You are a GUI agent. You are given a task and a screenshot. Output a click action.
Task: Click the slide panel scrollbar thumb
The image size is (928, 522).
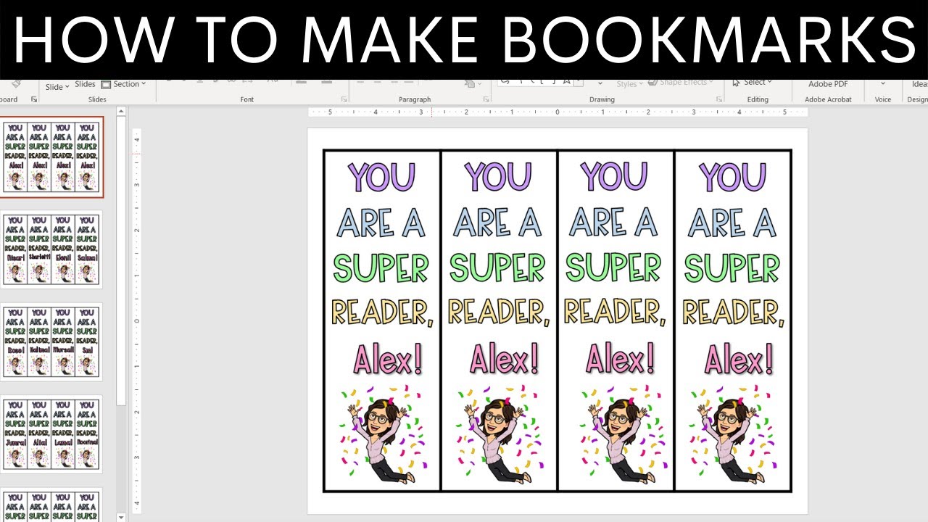point(121,261)
